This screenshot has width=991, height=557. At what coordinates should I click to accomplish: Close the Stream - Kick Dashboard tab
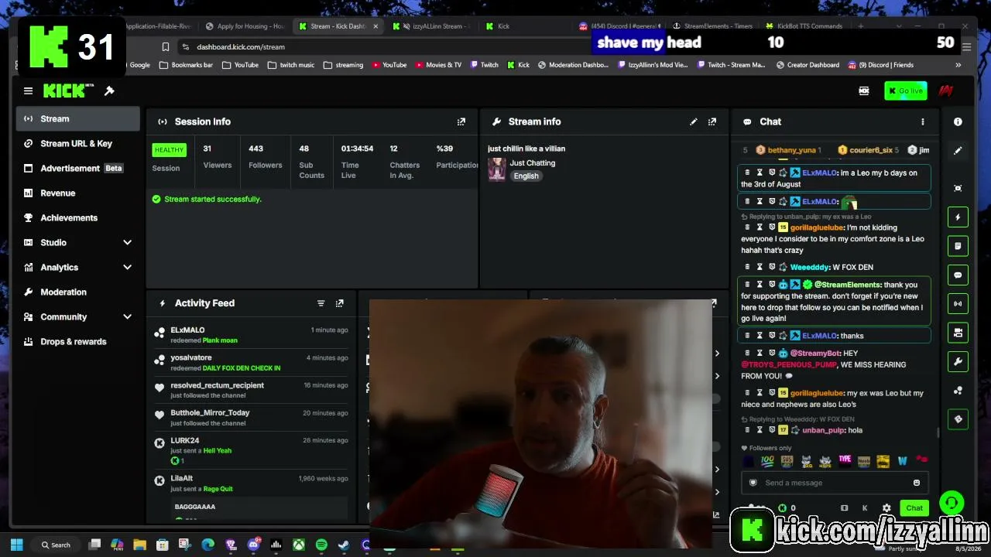[375, 26]
